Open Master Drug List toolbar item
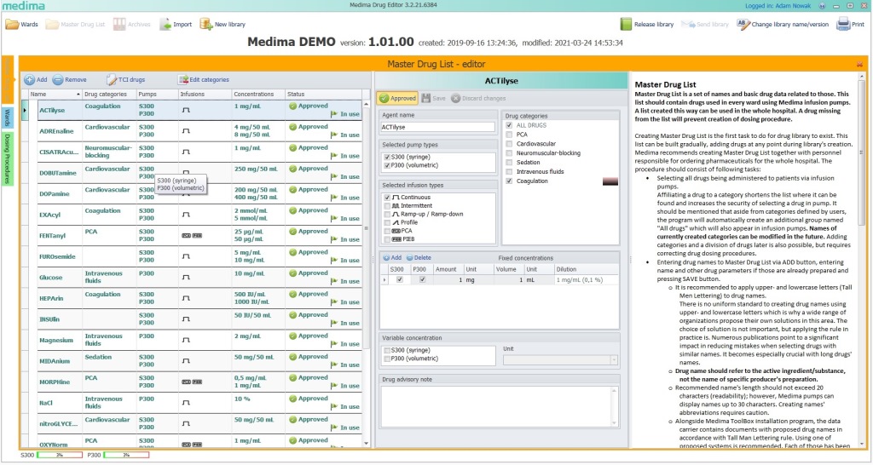Image resolution: width=873 pixels, height=465 pixels. (76, 25)
